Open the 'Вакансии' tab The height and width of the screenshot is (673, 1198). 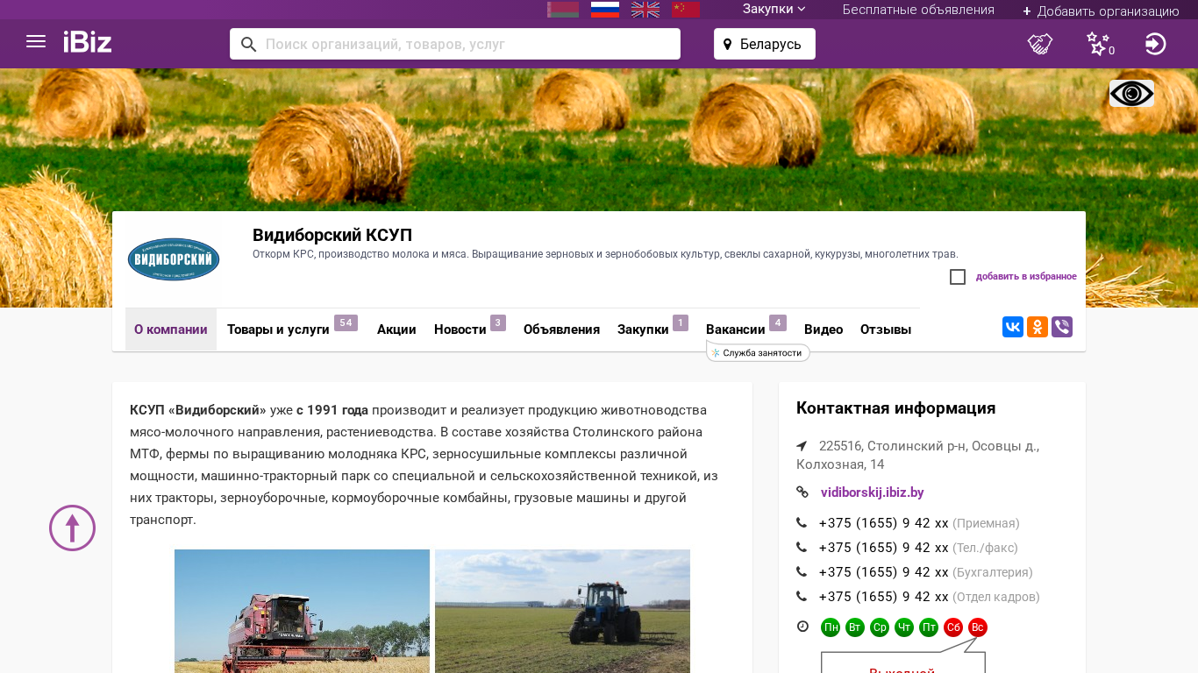coord(735,329)
